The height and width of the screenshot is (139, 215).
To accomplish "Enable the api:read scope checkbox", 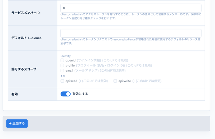I will 62,81.
